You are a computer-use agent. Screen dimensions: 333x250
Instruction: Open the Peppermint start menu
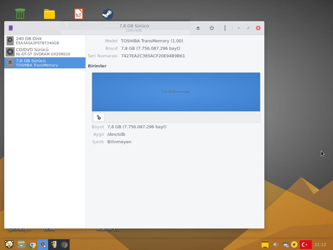point(9,244)
